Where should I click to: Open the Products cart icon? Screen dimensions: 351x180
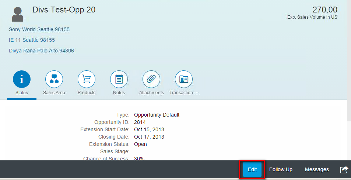coord(87,79)
